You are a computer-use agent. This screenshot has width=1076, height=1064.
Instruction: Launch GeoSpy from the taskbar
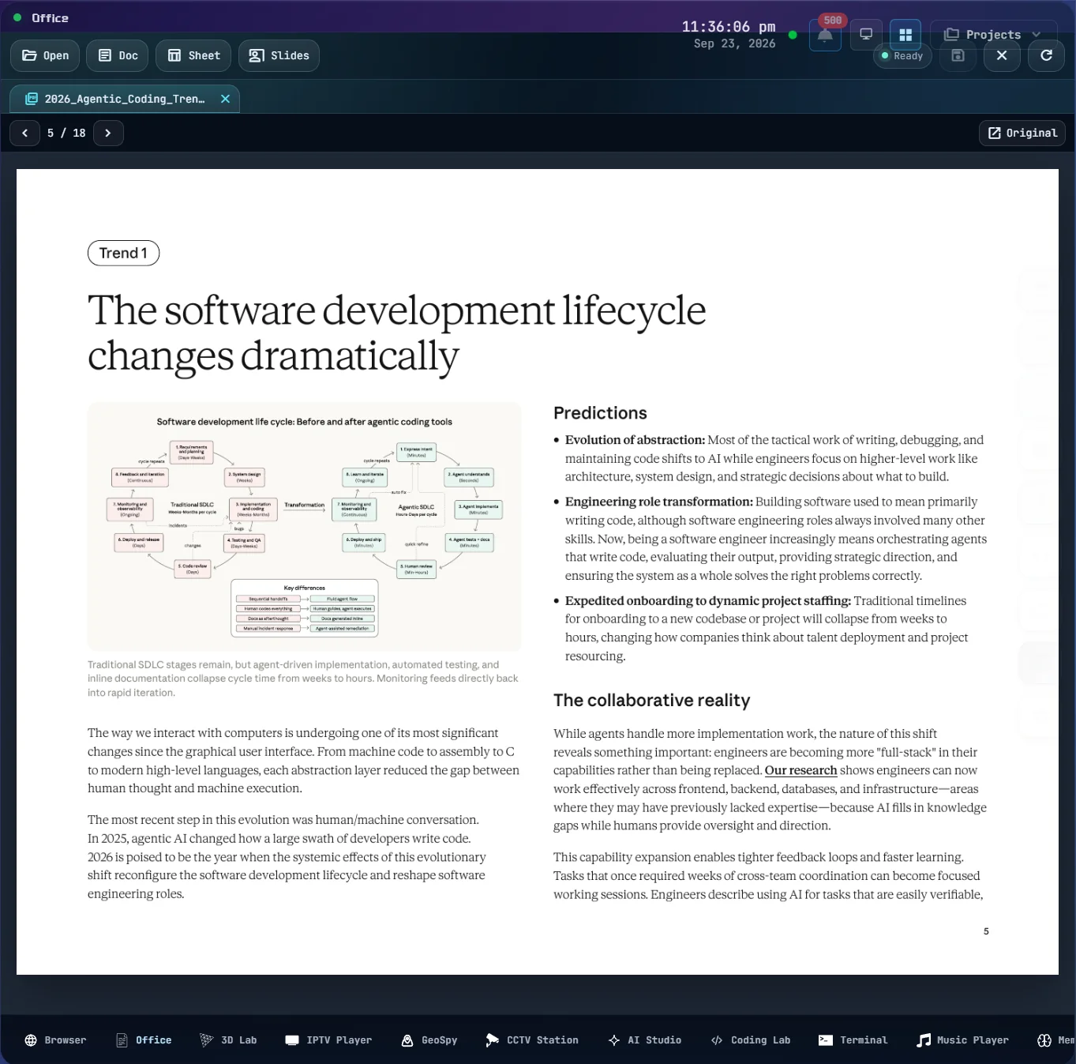[x=429, y=1040]
